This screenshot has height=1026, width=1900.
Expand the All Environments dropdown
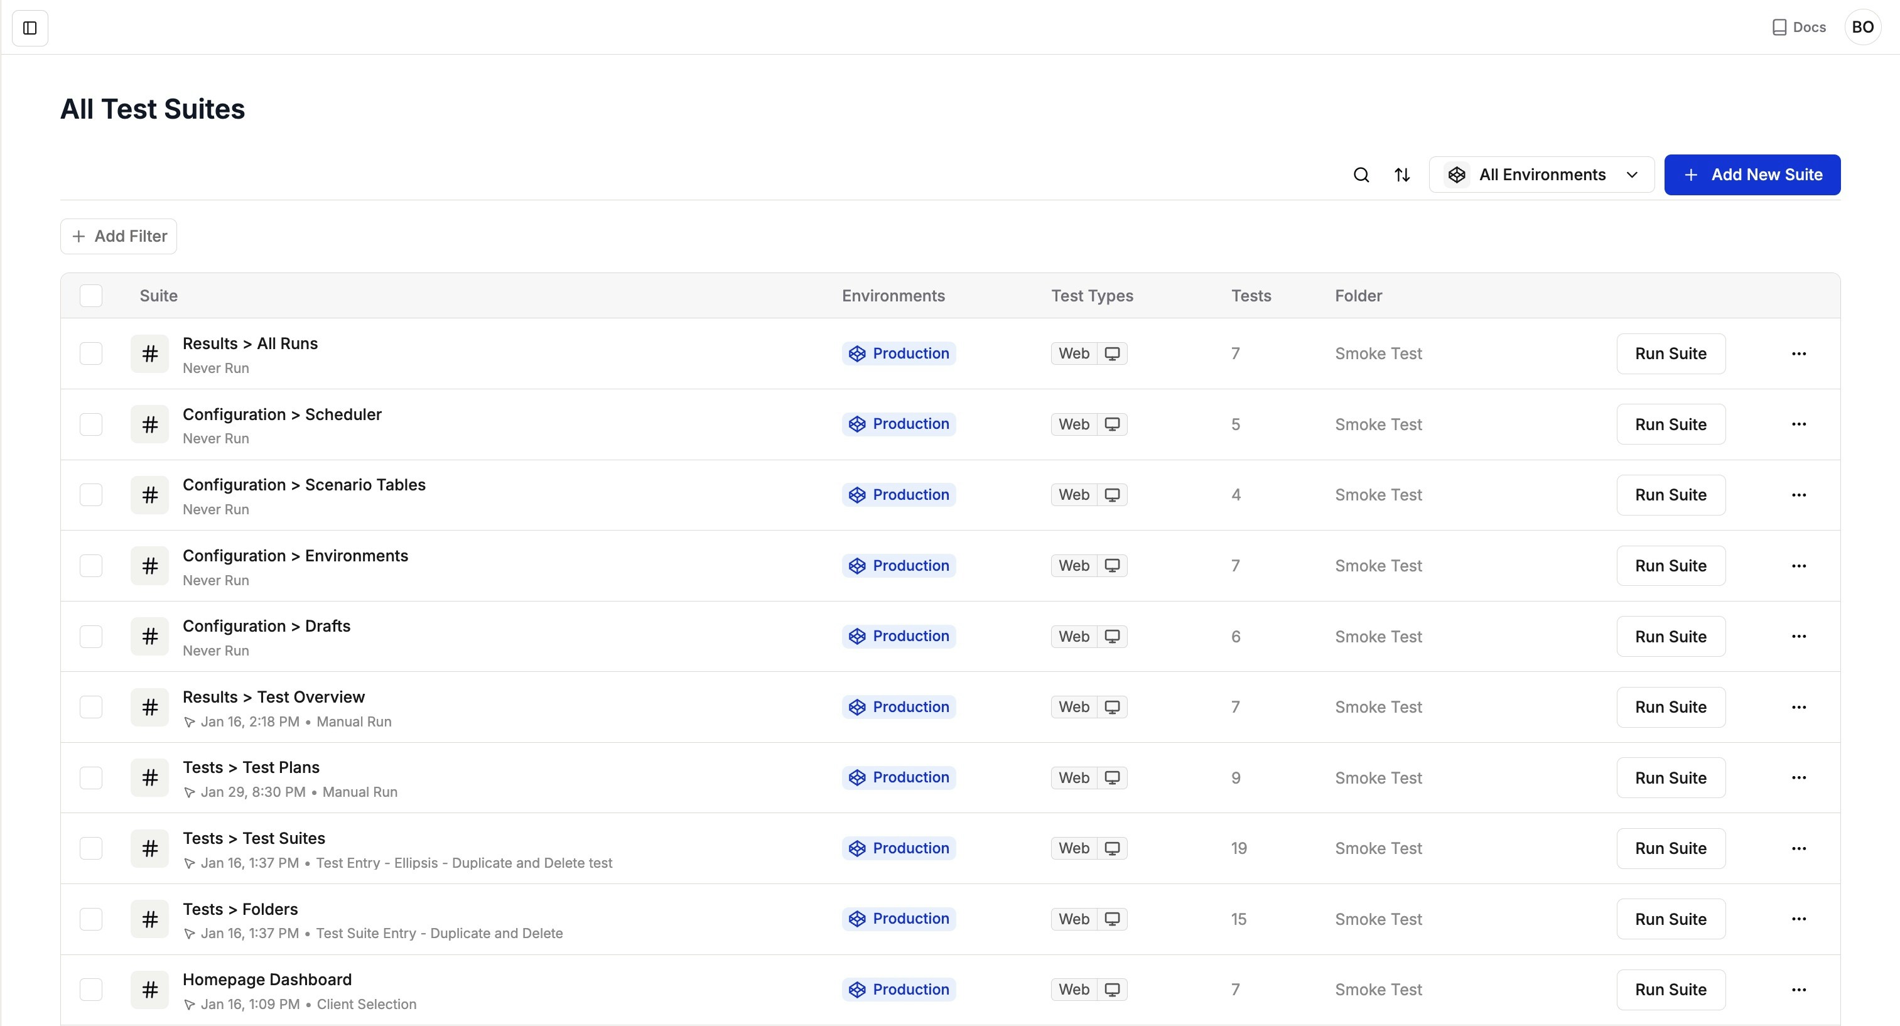tap(1541, 175)
